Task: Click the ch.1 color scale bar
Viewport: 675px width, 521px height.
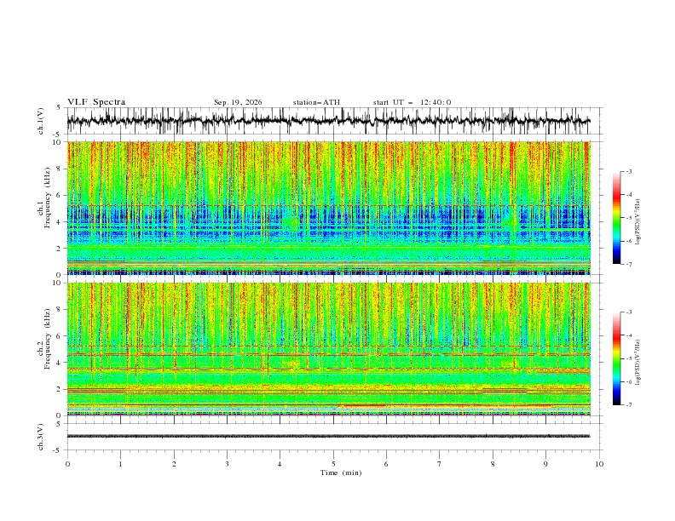Action: [x=616, y=218]
